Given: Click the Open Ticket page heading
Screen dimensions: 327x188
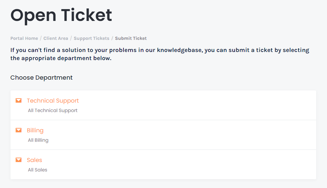Looking at the screenshot, I should 61,16.
